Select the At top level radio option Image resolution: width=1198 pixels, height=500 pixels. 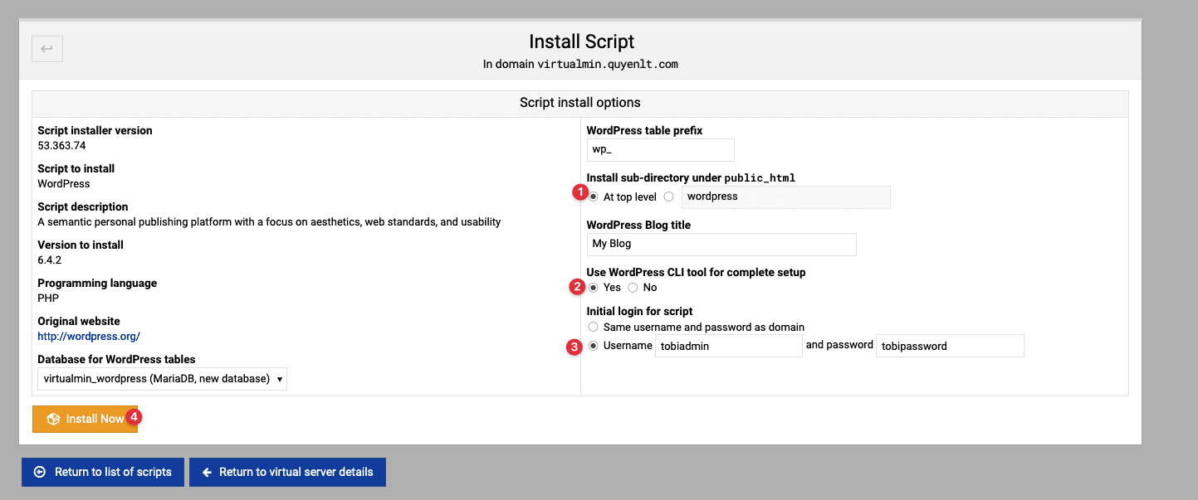pos(594,197)
